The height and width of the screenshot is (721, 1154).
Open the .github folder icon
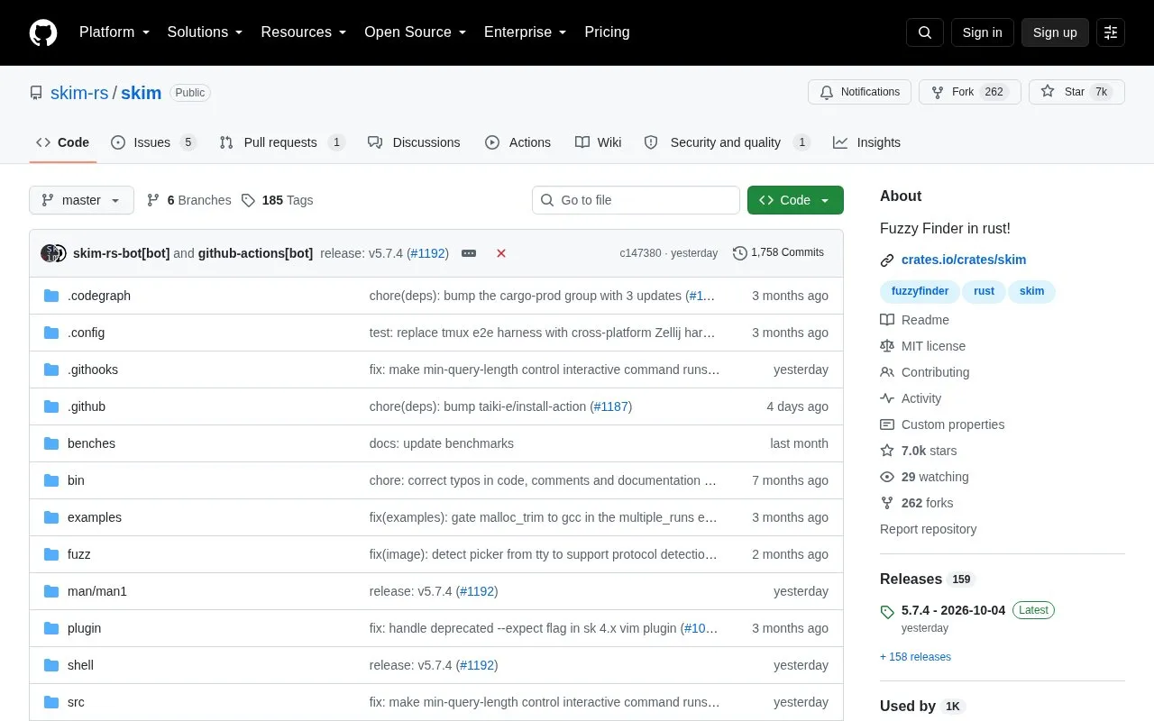pyautogui.click(x=51, y=406)
